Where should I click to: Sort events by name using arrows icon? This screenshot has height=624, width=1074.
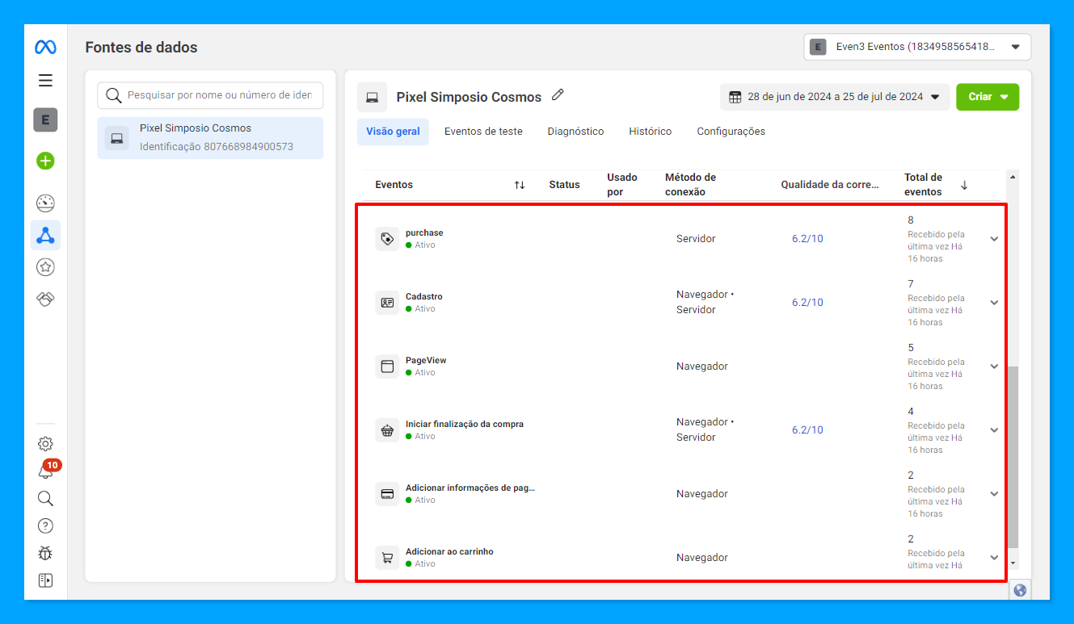coord(520,185)
